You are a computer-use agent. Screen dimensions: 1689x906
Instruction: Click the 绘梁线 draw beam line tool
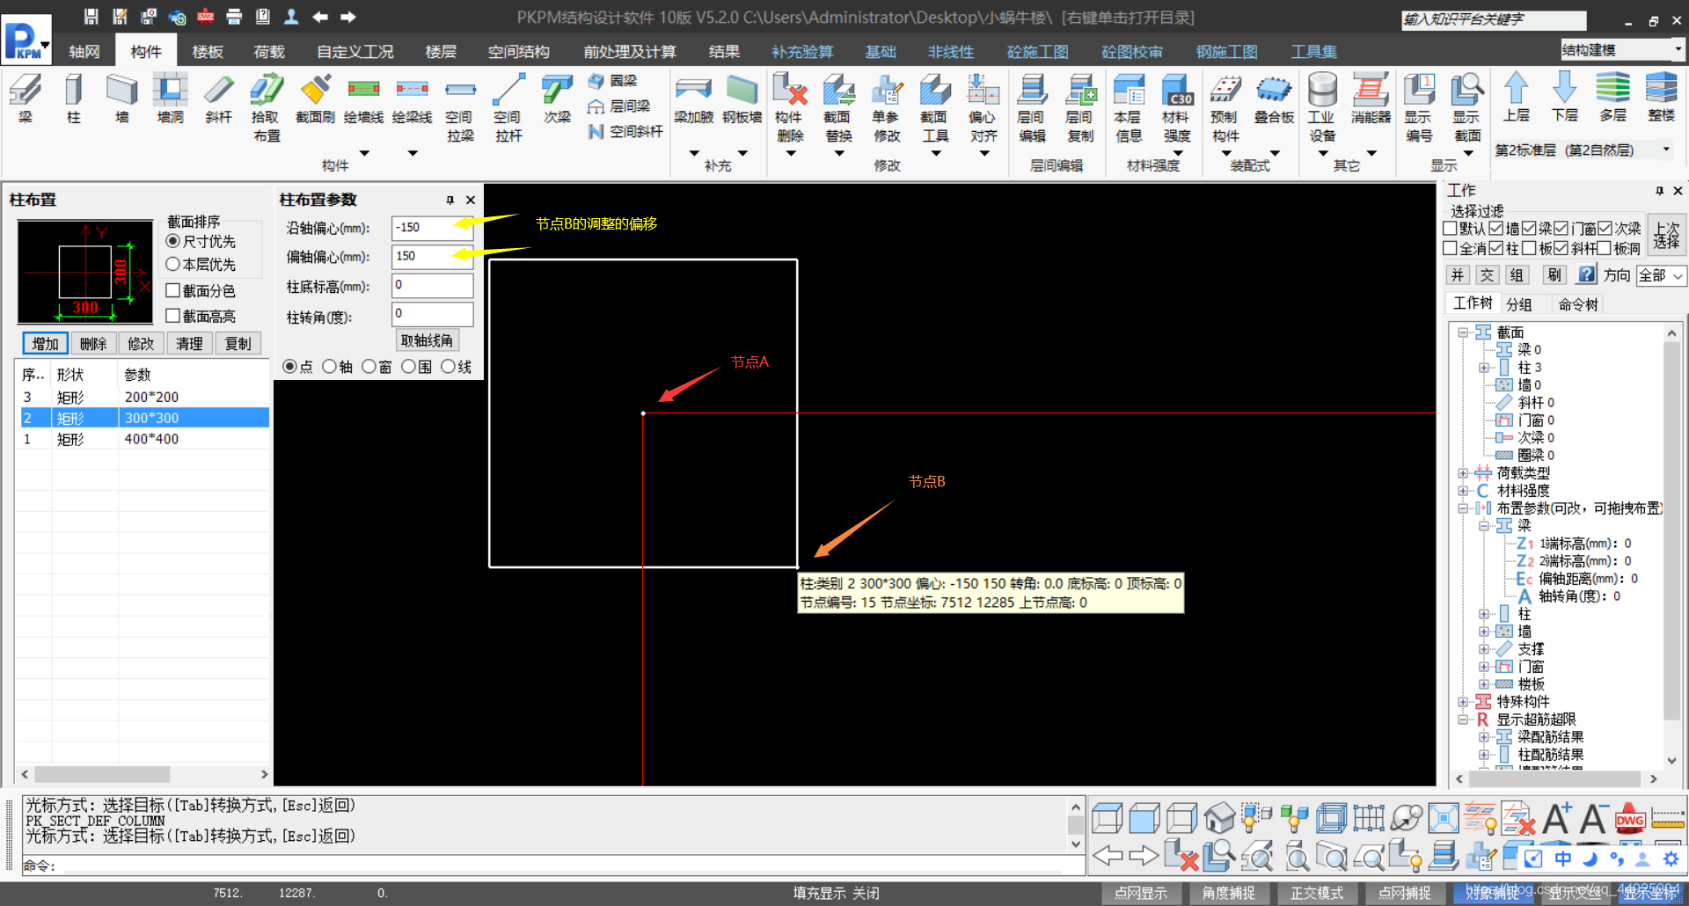pyautogui.click(x=412, y=99)
